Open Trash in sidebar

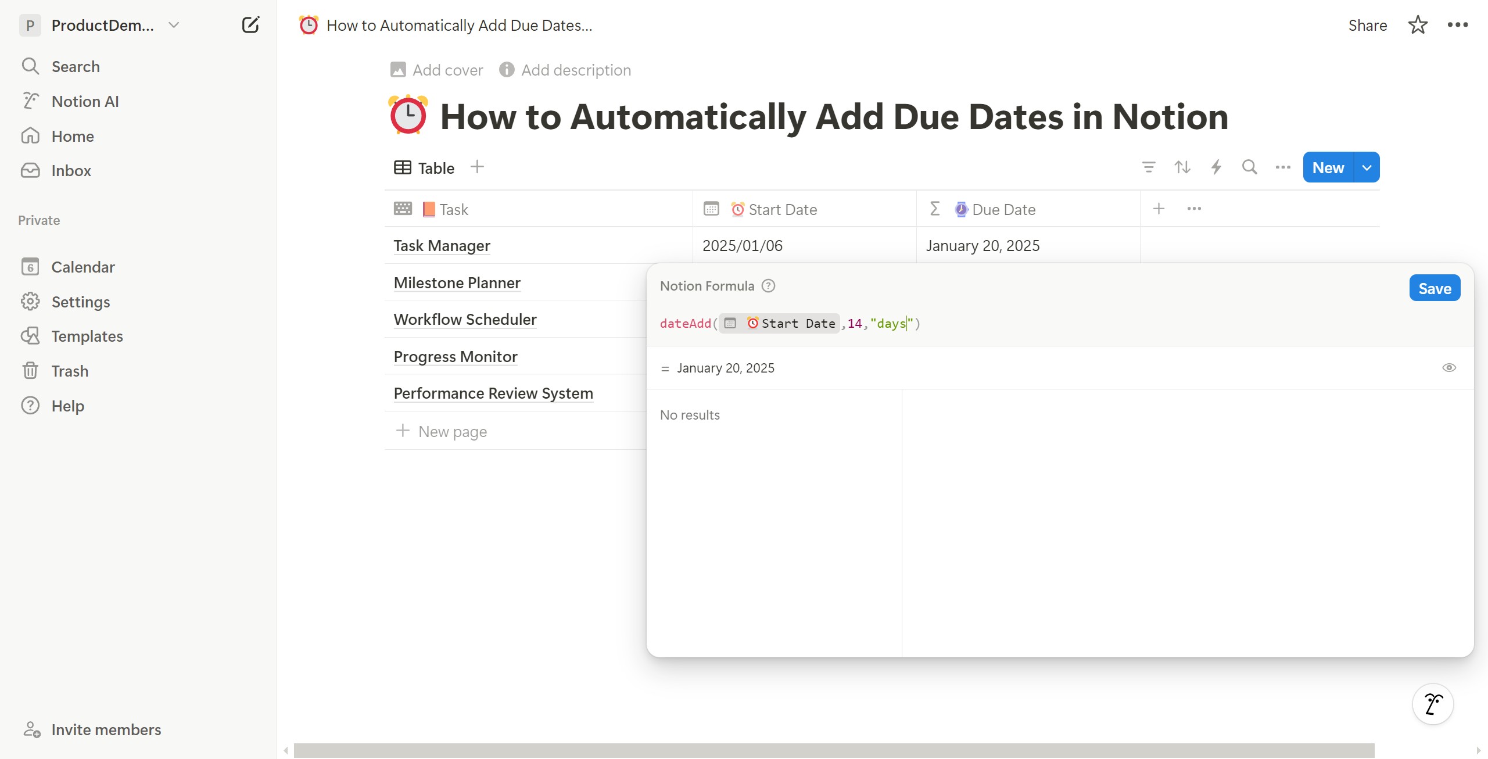tap(70, 371)
